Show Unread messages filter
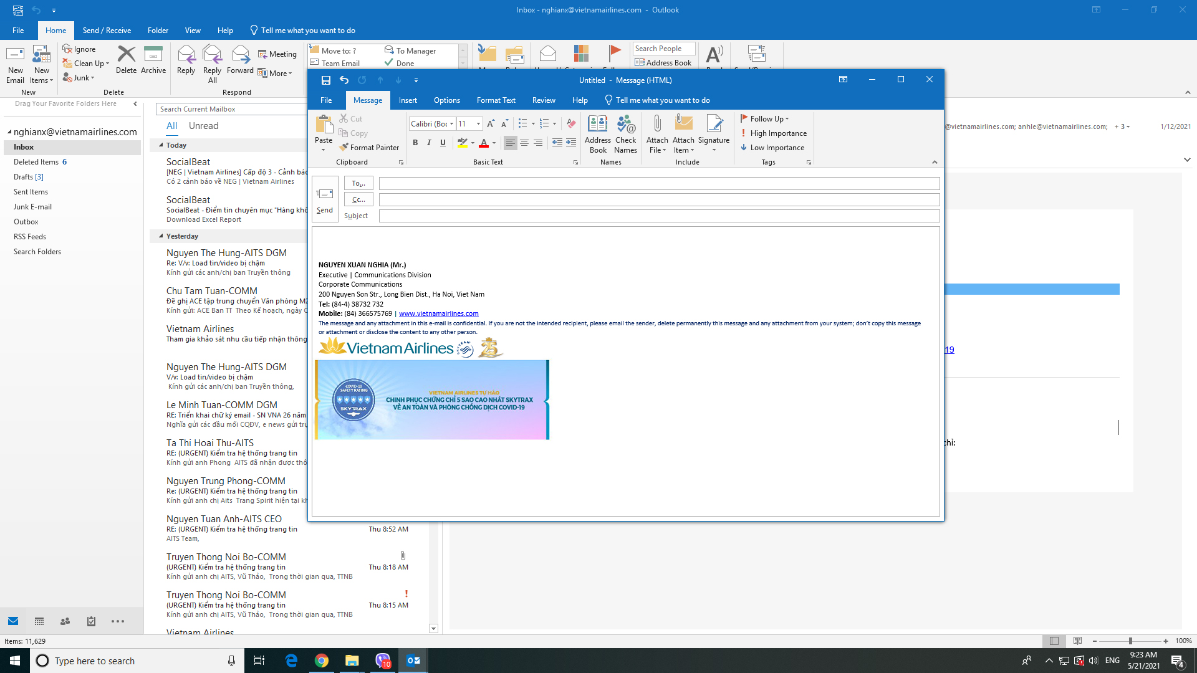The height and width of the screenshot is (673, 1197). (x=203, y=126)
